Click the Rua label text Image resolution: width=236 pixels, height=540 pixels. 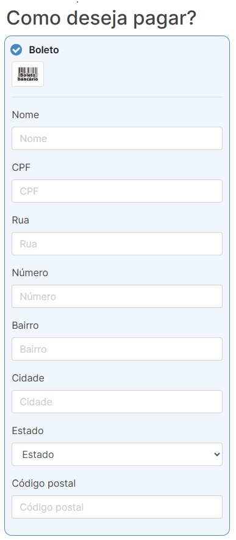click(x=20, y=220)
